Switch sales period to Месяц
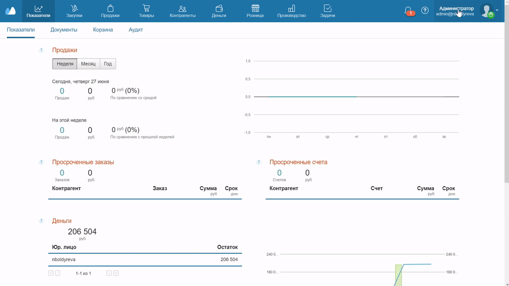509x286 pixels. [x=88, y=64]
